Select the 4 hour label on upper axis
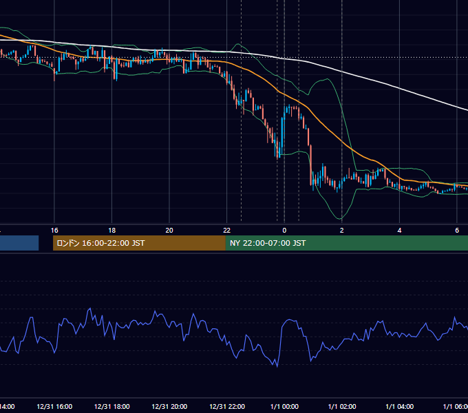Image resolution: width=468 pixels, height=413 pixels. pyautogui.click(x=399, y=231)
